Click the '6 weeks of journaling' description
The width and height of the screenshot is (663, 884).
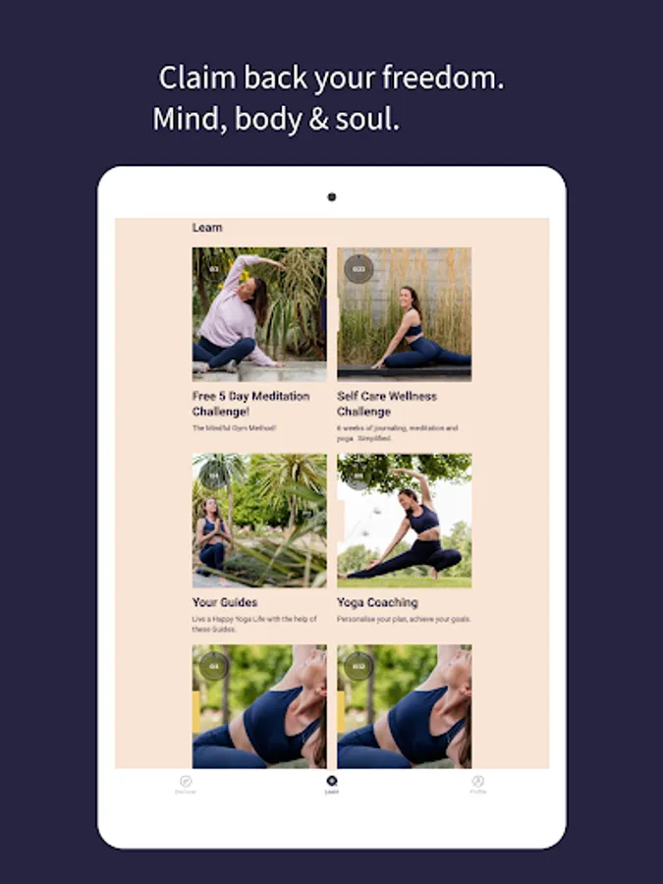click(398, 433)
